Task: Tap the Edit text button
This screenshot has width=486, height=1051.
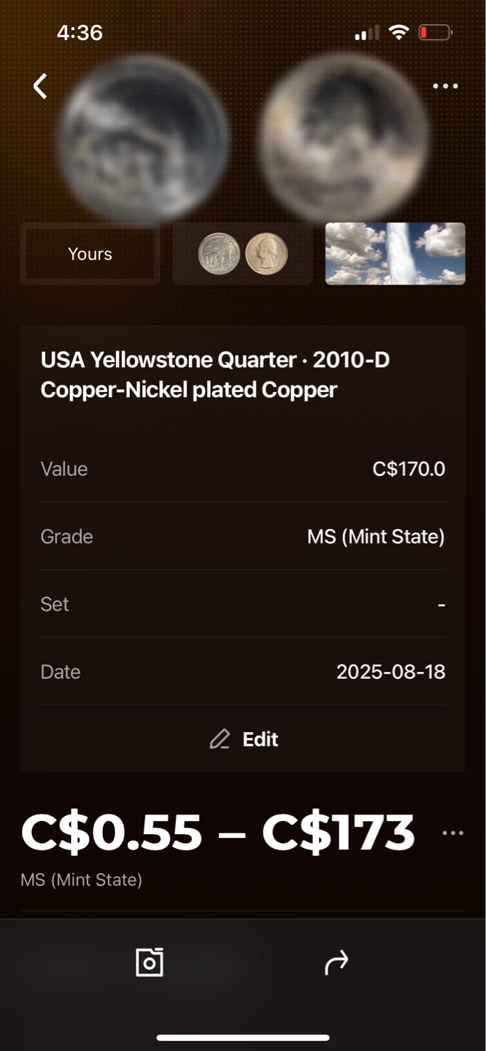Action: pos(261,739)
